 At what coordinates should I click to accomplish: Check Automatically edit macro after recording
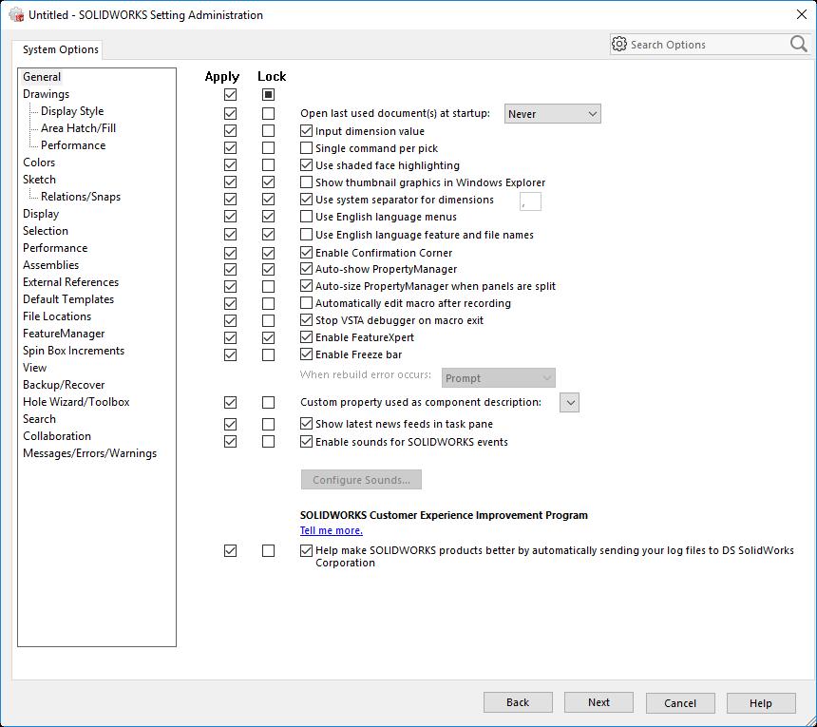pyautogui.click(x=306, y=303)
